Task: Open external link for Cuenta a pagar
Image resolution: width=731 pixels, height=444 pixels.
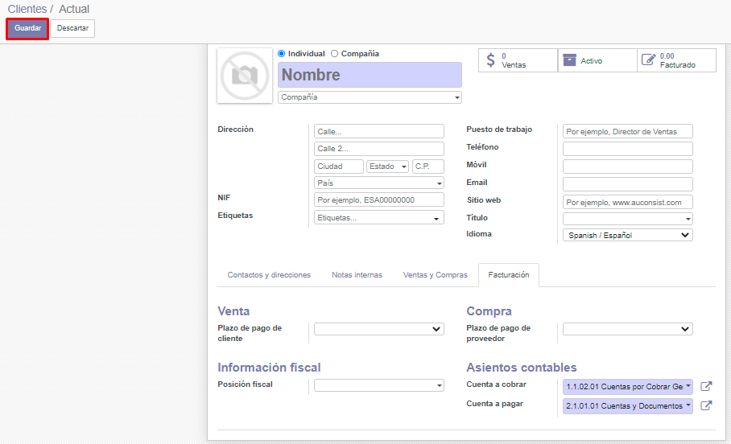Action: click(x=706, y=406)
